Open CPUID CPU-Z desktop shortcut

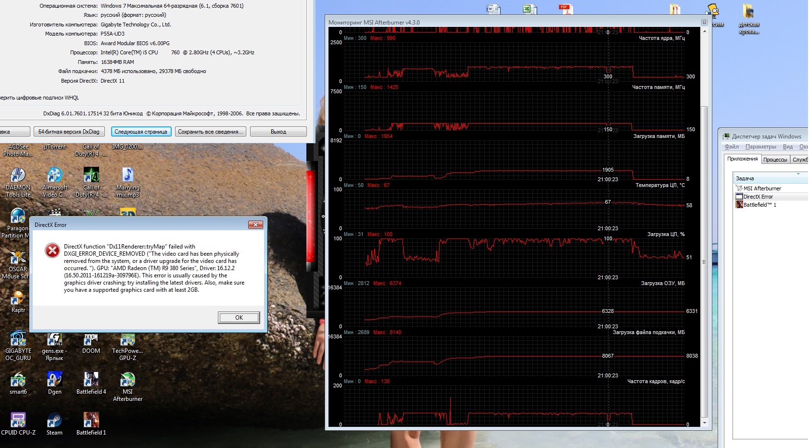click(x=18, y=424)
